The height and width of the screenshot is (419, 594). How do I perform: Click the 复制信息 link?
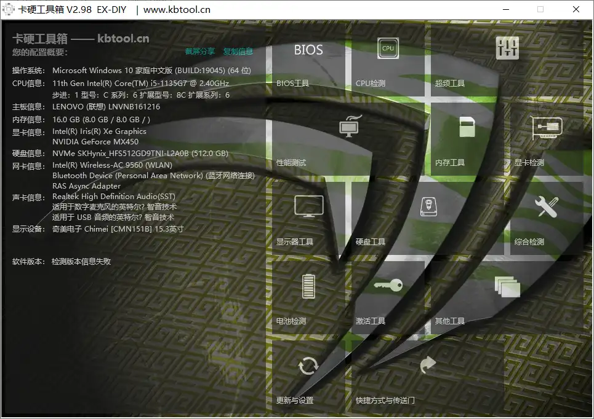click(x=238, y=52)
